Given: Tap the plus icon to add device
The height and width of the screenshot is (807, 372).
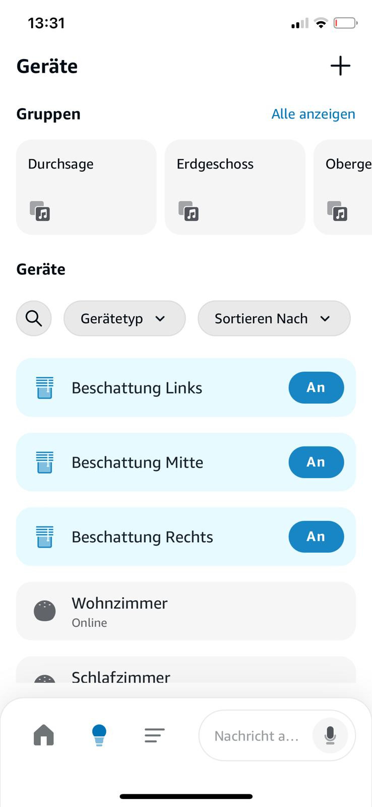Looking at the screenshot, I should pyautogui.click(x=340, y=66).
